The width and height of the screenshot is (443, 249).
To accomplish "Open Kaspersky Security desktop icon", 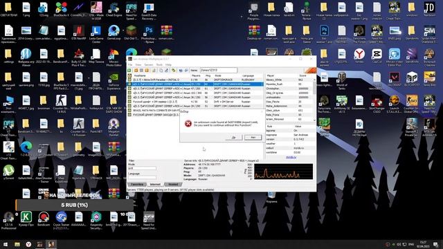I will (x=96, y=220).
